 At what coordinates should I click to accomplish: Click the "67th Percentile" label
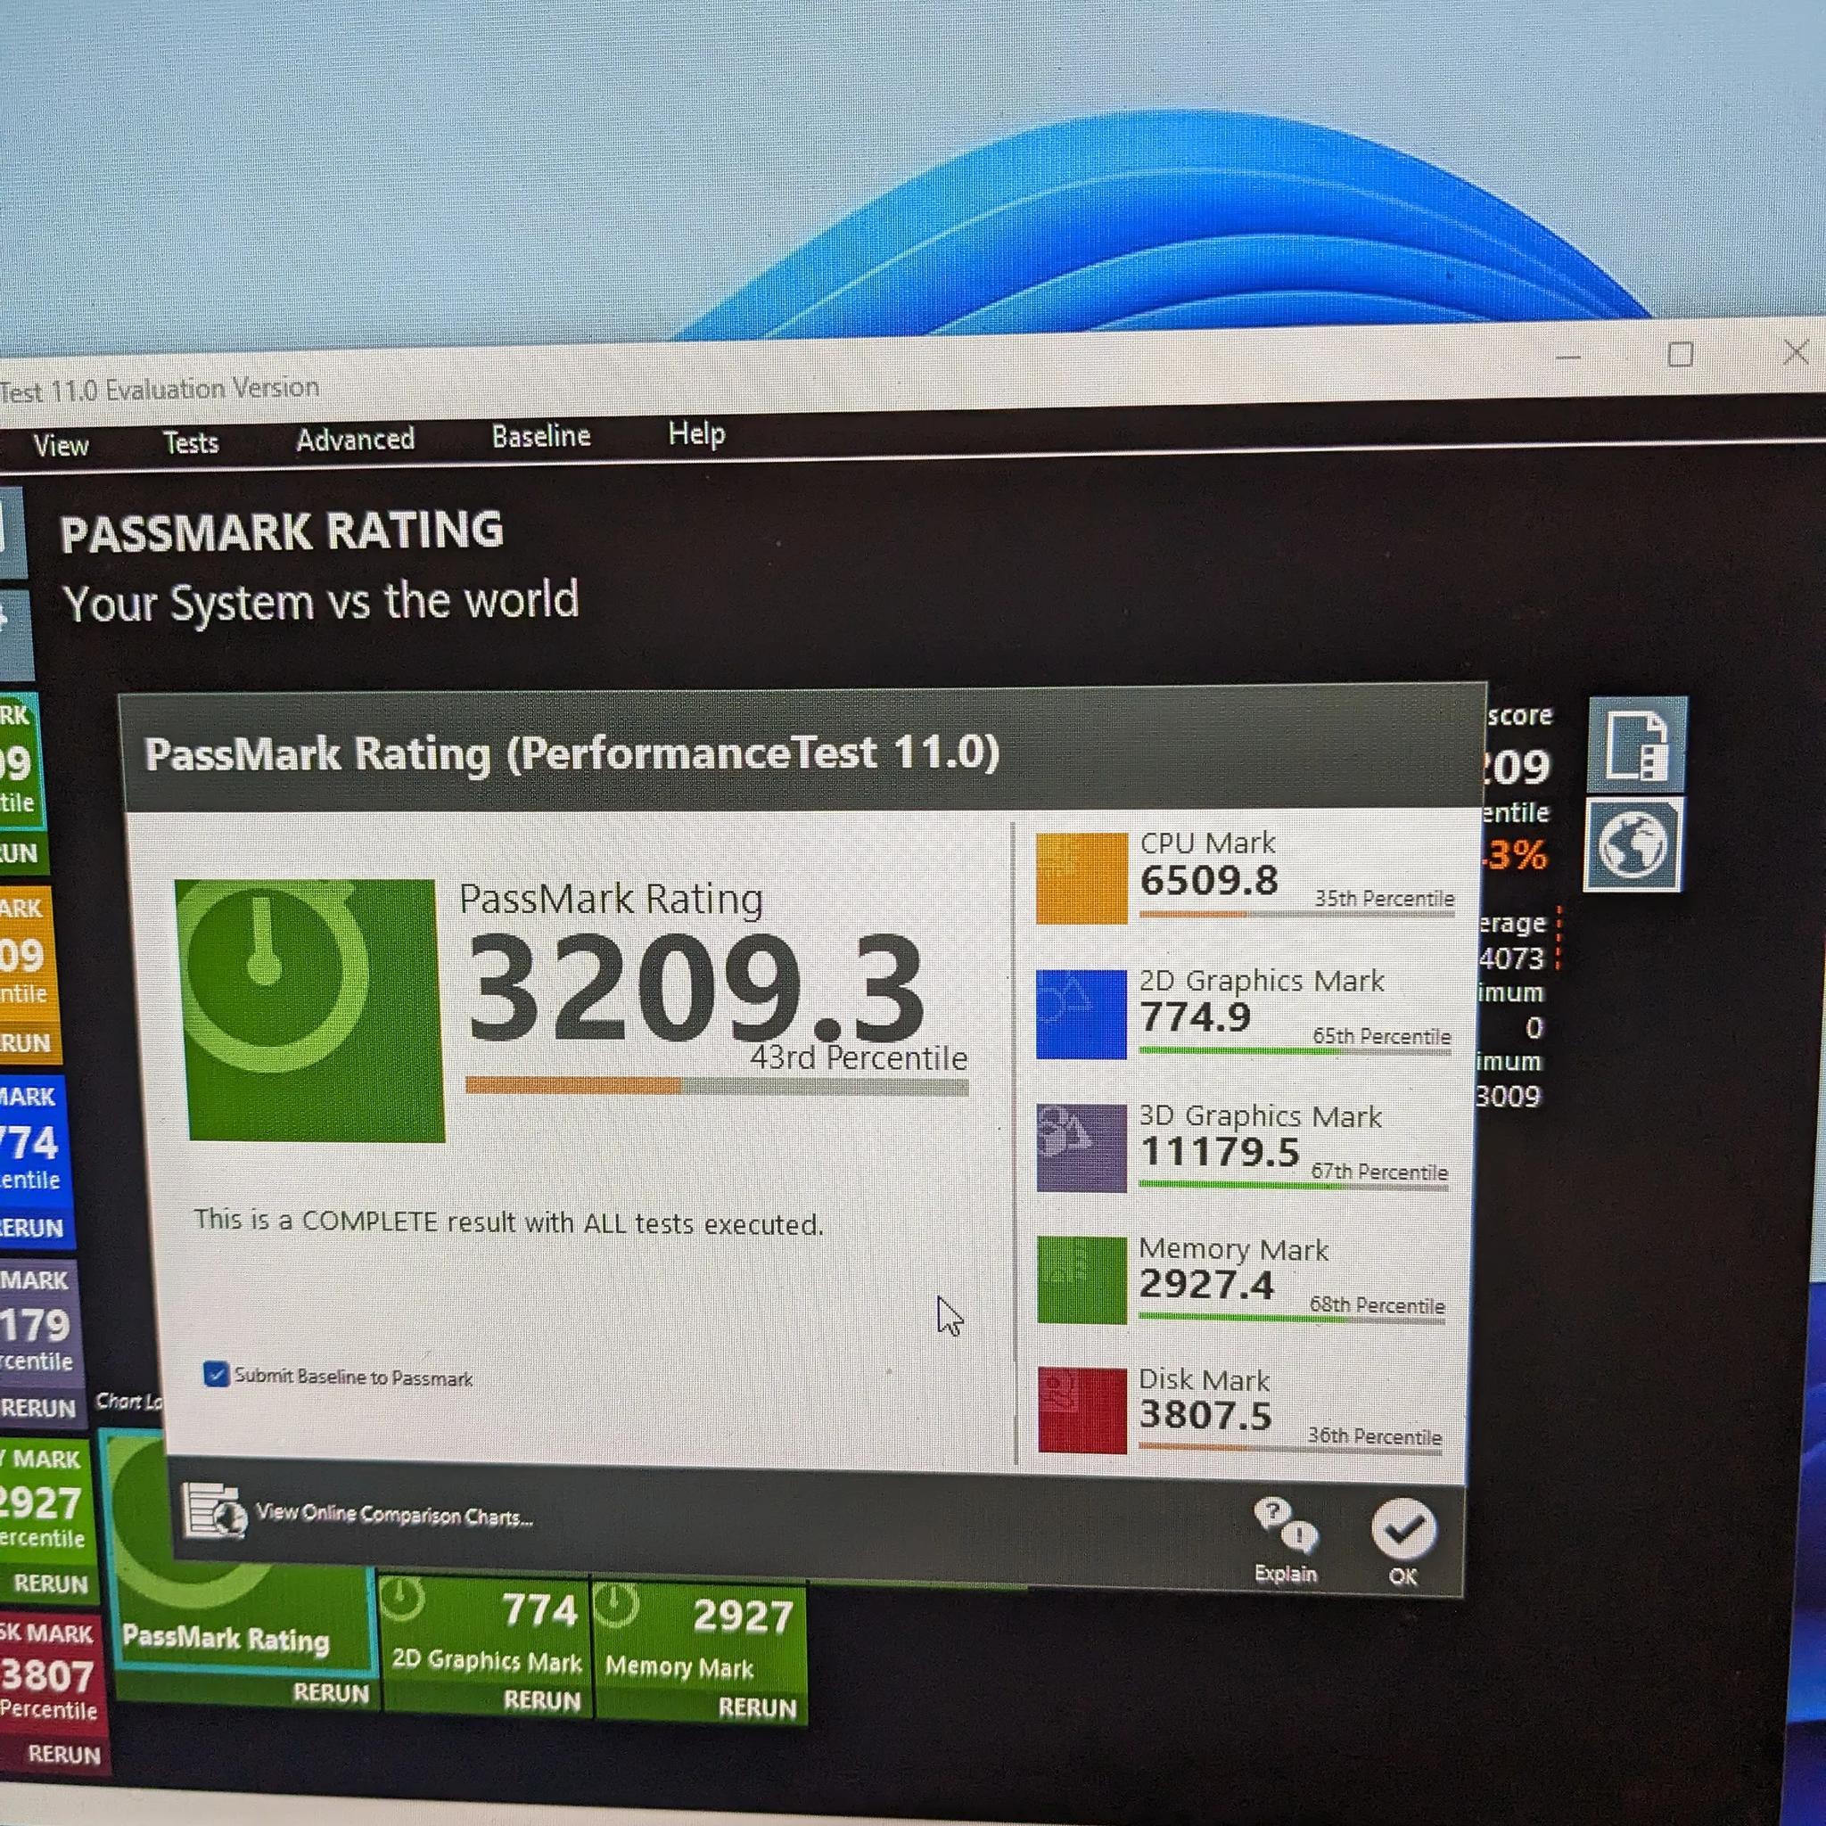(1379, 1173)
